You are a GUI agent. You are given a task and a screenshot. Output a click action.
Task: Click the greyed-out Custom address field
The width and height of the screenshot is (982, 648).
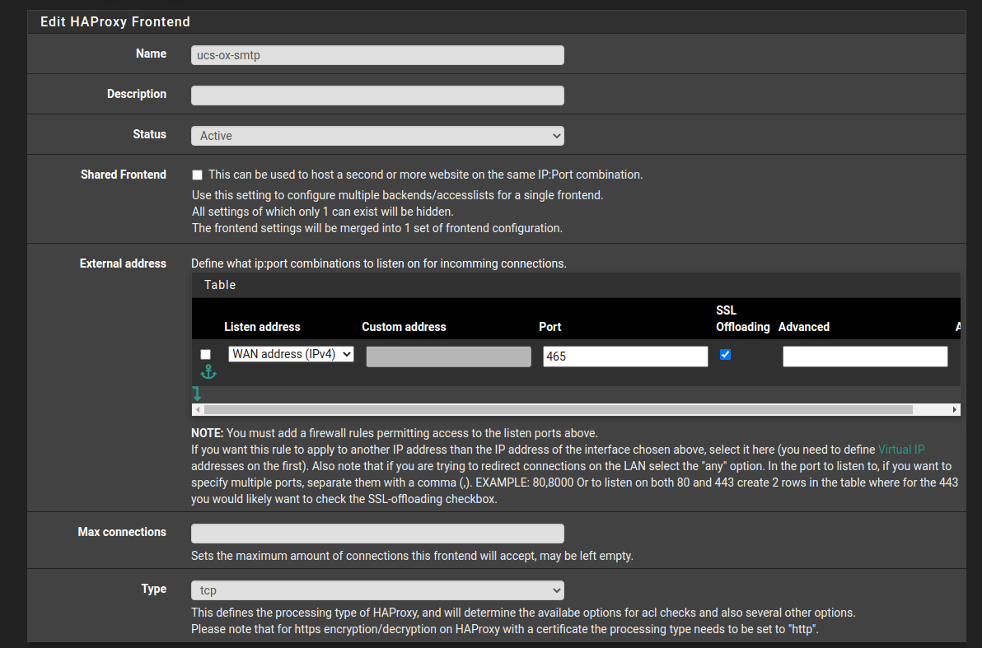[x=448, y=357]
